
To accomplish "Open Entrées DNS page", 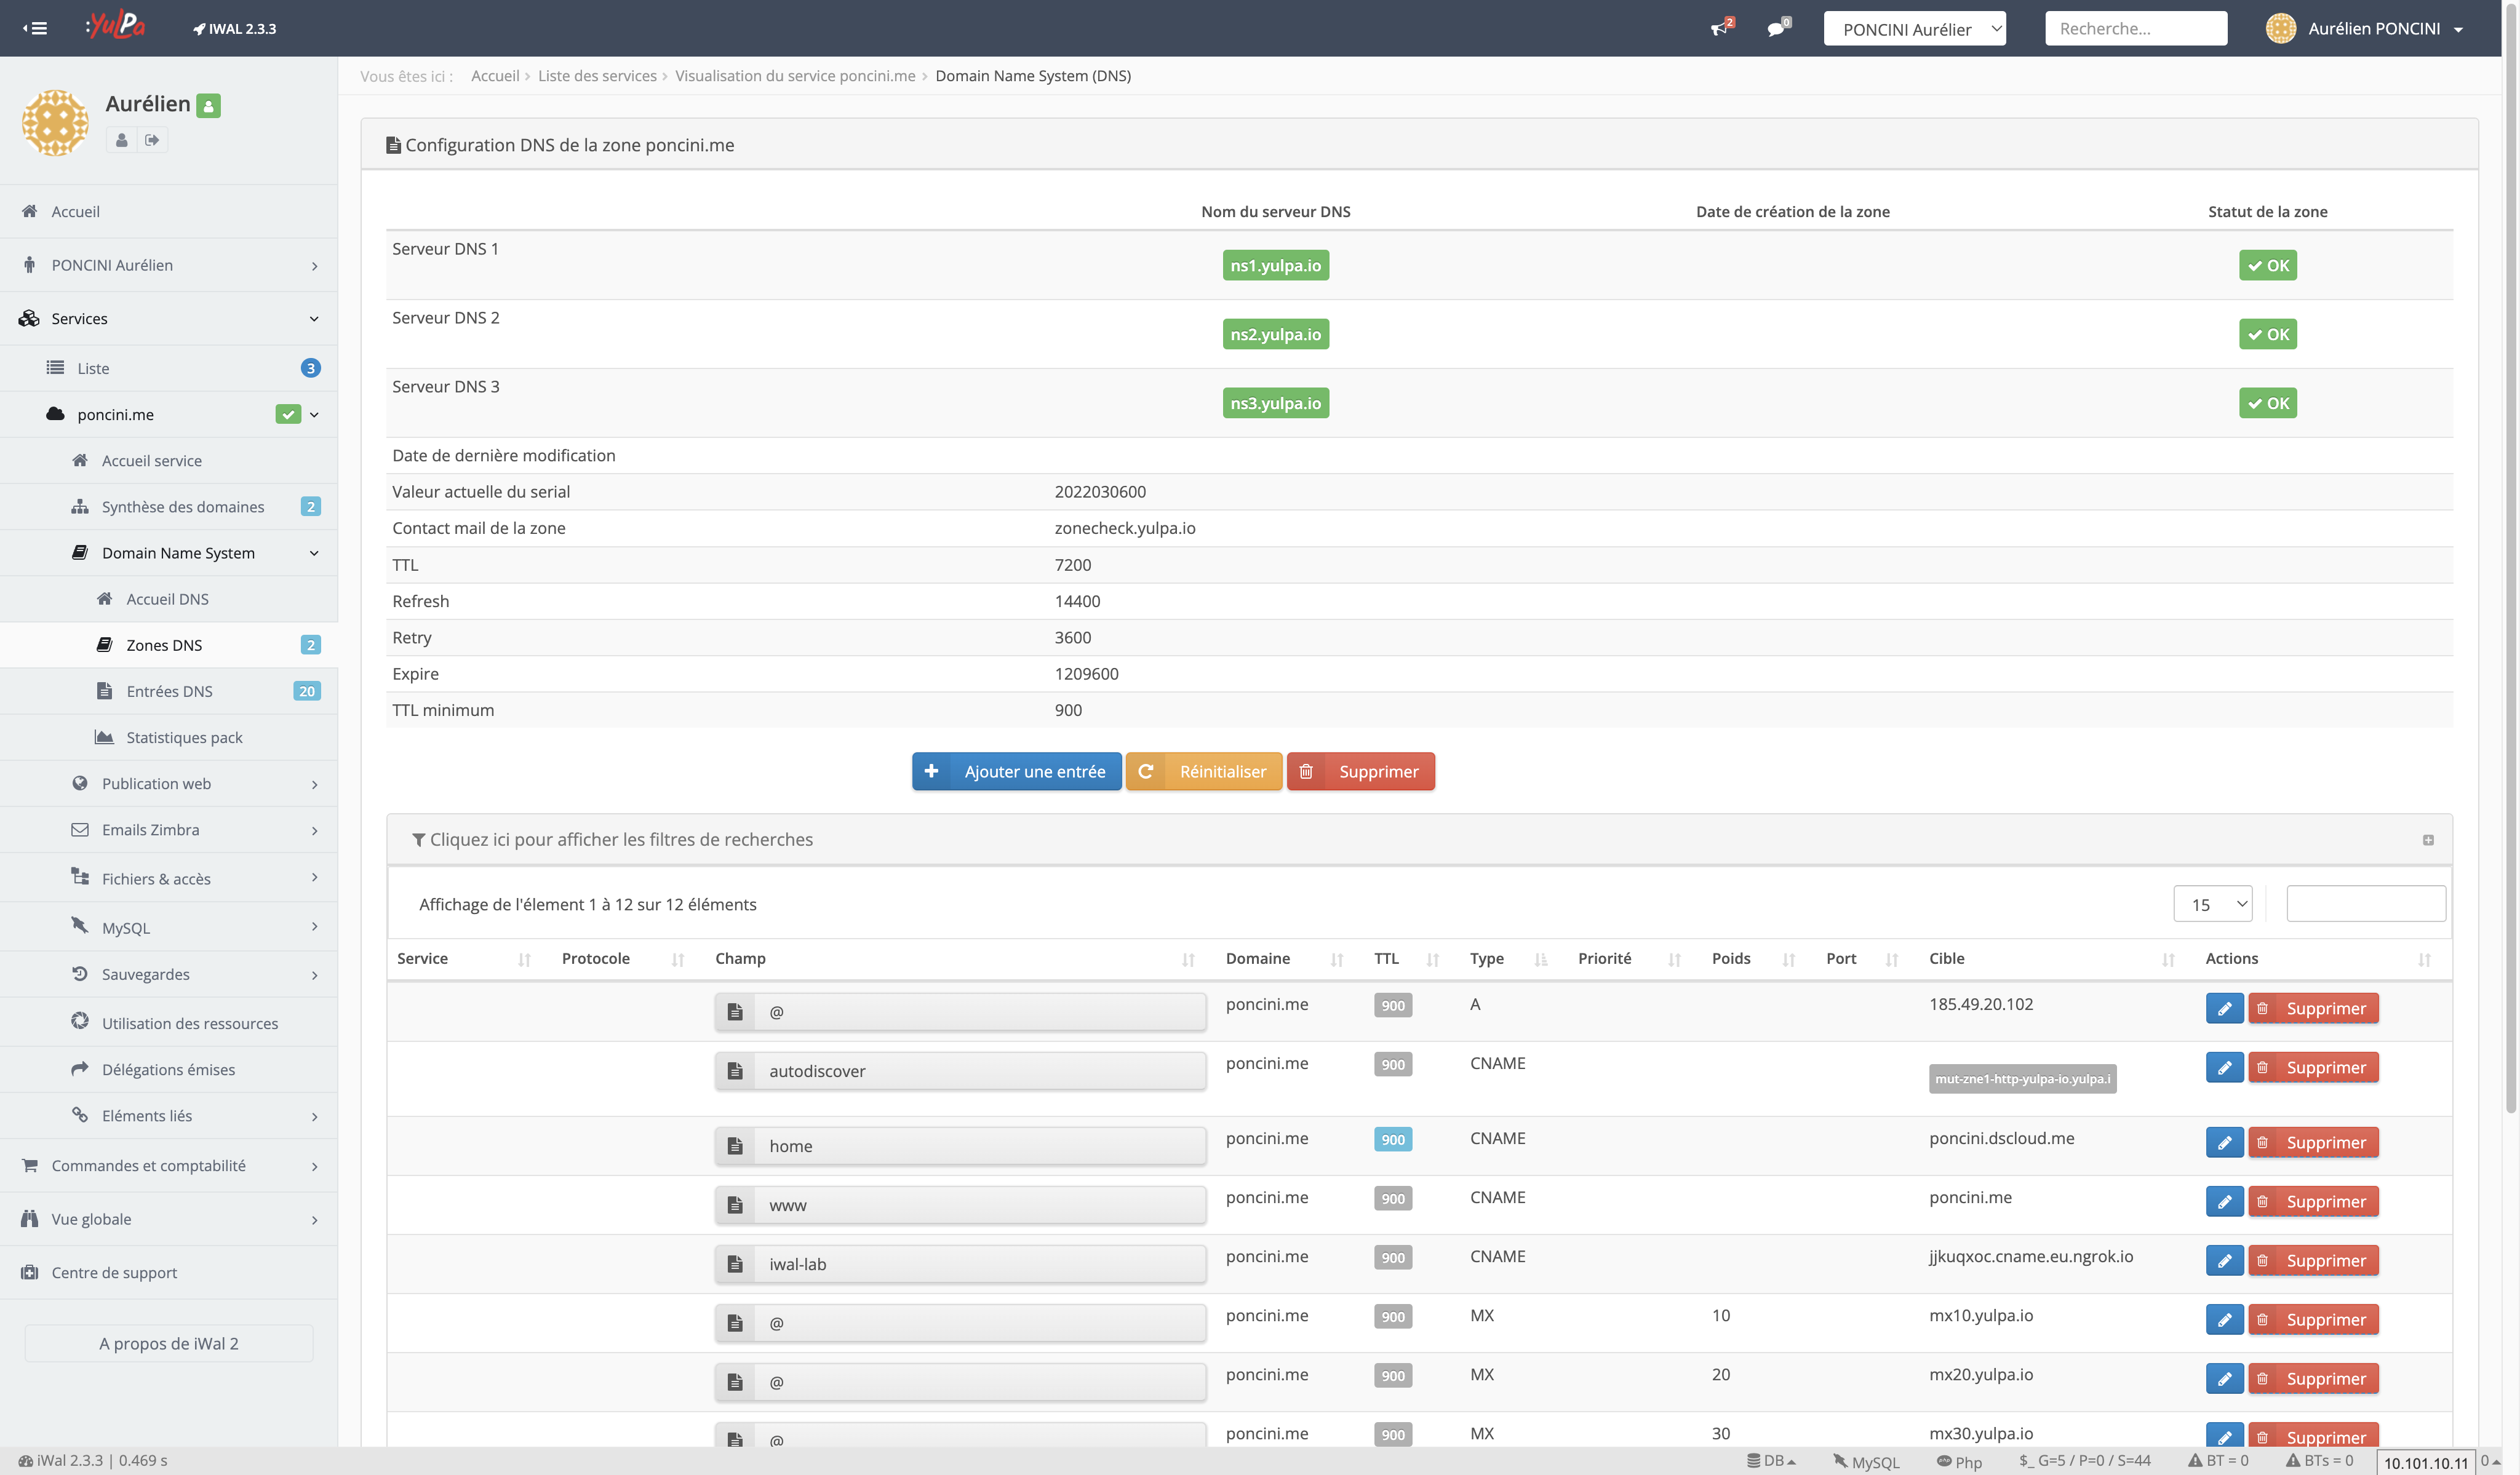I will 169,691.
